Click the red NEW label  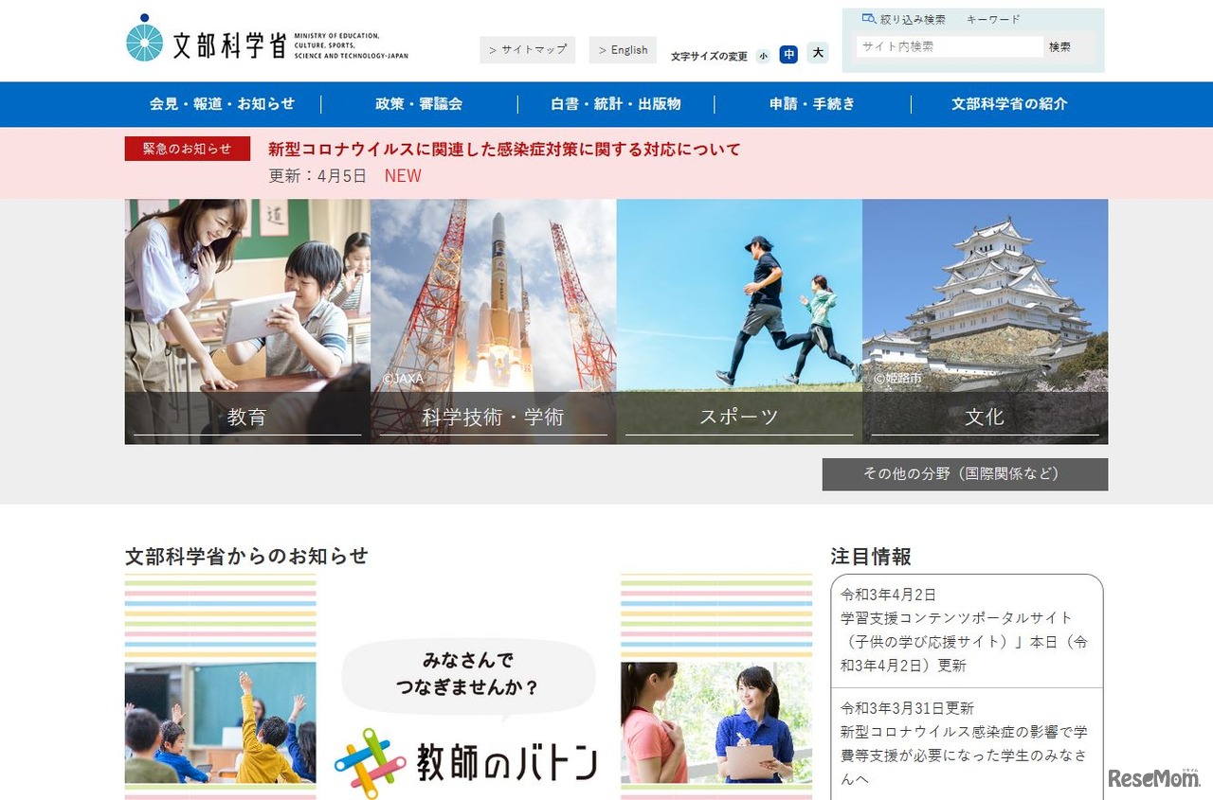(403, 176)
